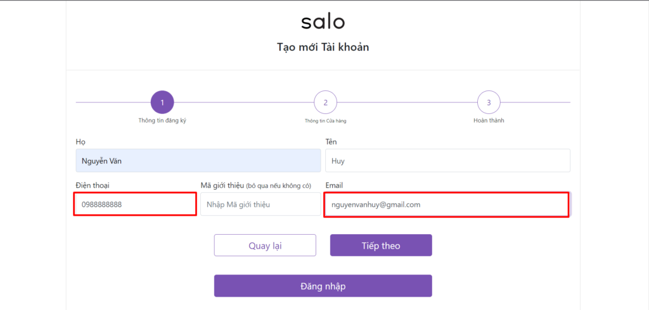The image size is (649, 310).
Task: Click the 'Nhập Mã giới thiệu' input
Action: click(x=260, y=205)
